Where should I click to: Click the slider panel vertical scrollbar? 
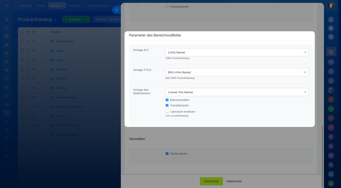point(322,156)
